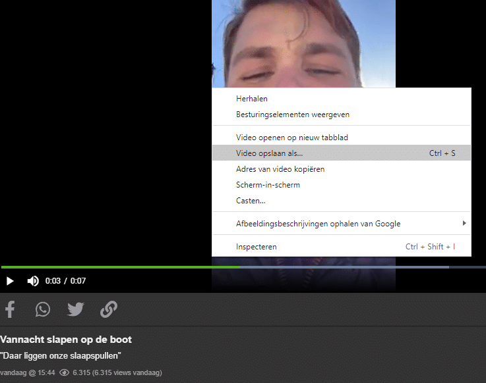Play the video with the play button
This screenshot has width=486, height=383.
[10, 281]
